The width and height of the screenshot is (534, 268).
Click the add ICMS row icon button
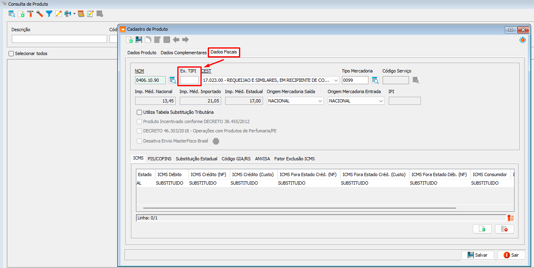coord(482,229)
